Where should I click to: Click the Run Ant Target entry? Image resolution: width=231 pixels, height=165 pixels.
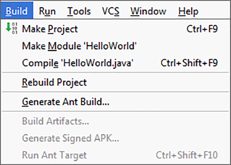click(x=115, y=155)
